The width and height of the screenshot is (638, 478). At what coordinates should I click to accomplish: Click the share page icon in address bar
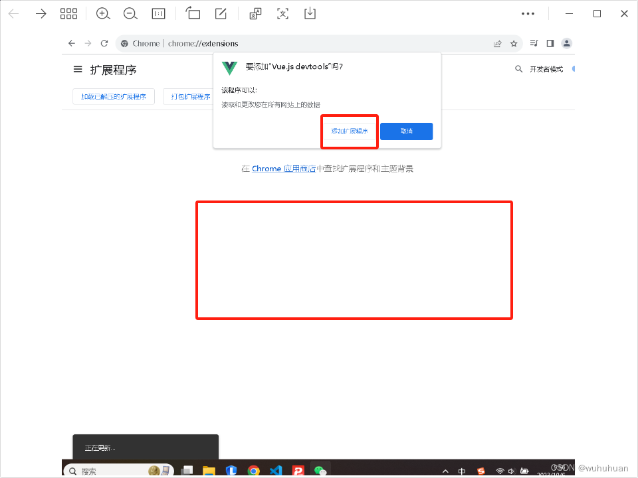pos(497,44)
